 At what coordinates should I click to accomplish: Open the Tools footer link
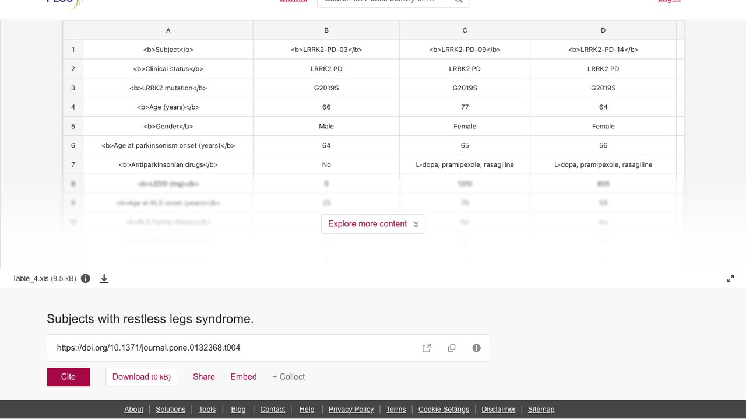point(207,409)
